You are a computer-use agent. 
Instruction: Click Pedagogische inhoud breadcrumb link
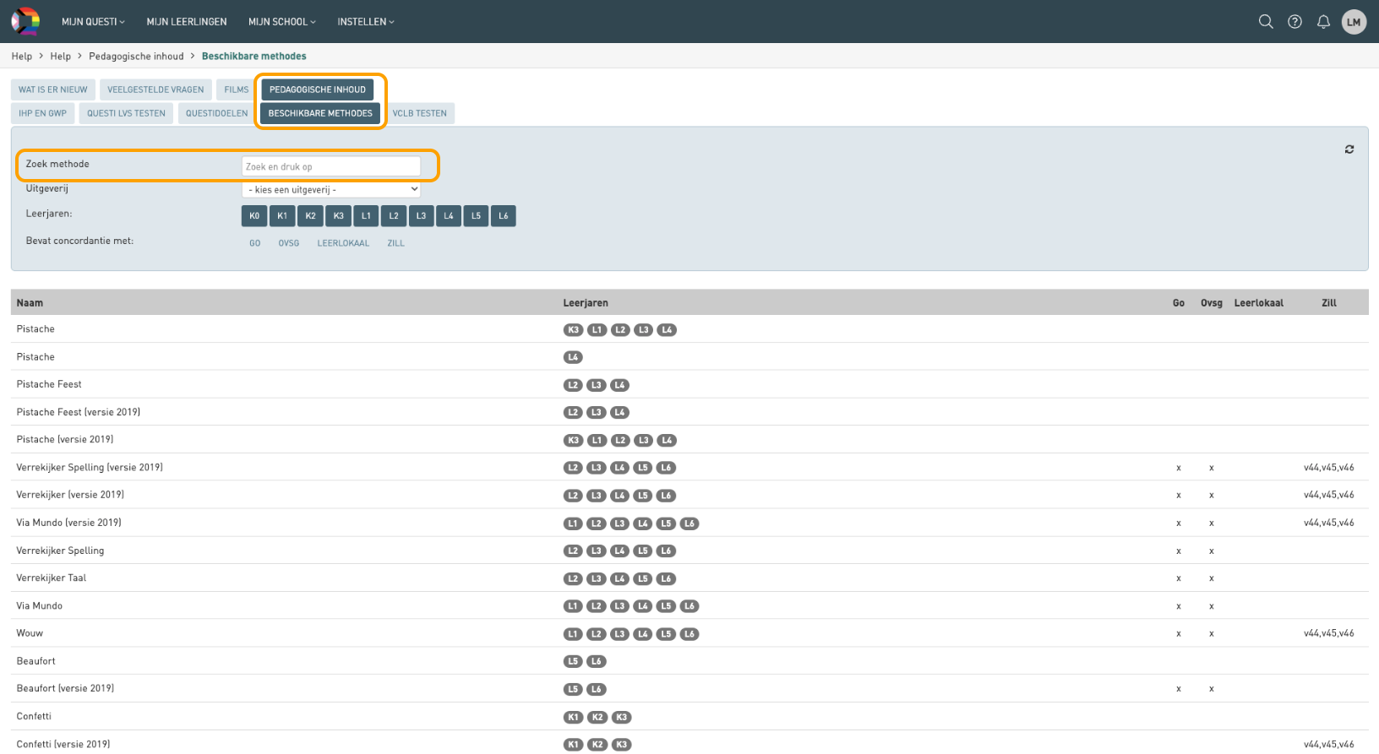136,57
